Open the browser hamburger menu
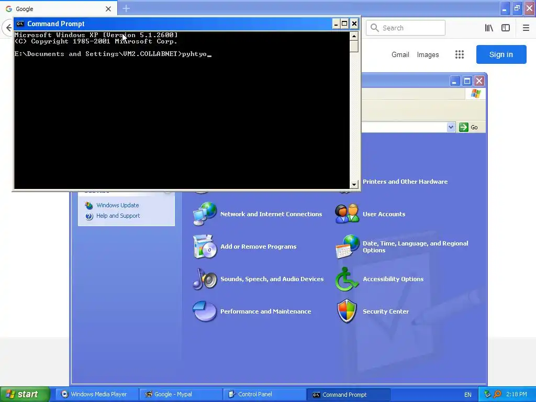Image resolution: width=536 pixels, height=402 pixels. [526, 28]
